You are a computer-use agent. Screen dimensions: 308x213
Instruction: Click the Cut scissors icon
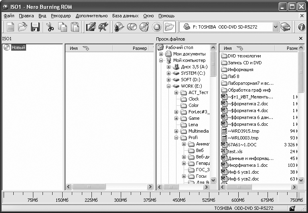tap(50, 27)
